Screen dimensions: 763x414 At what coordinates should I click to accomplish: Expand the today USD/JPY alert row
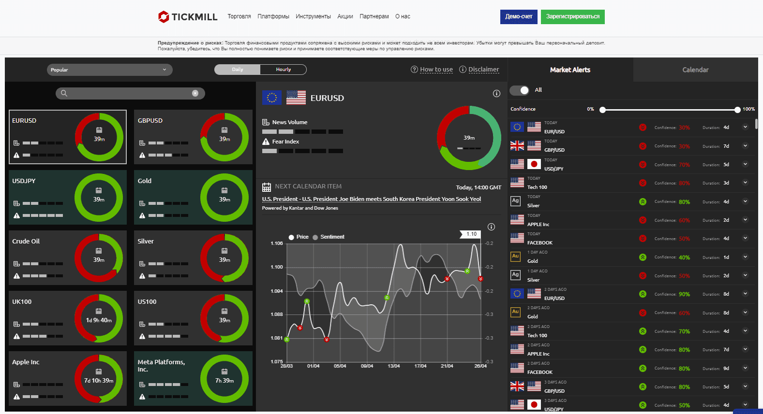coord(745,164)
